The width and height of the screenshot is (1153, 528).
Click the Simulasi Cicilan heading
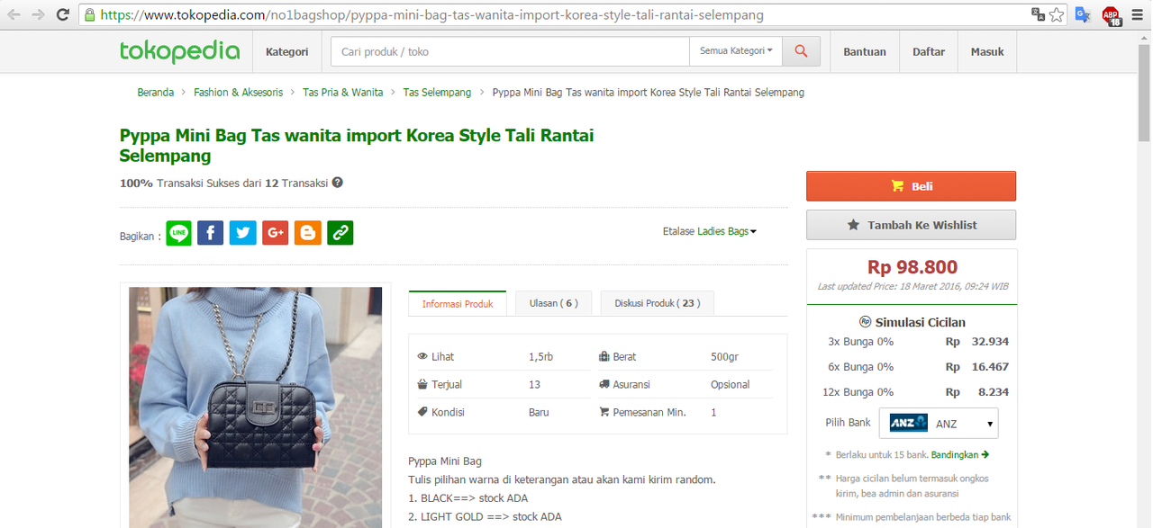pos(912,322)
